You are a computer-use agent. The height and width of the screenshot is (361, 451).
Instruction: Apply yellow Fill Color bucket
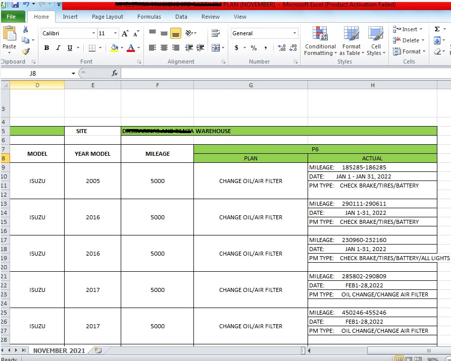(114, 48)
